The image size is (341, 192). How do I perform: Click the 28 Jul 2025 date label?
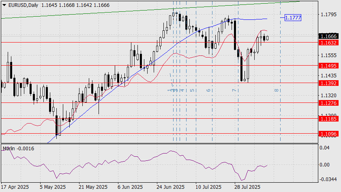click(x=247, y=187)
